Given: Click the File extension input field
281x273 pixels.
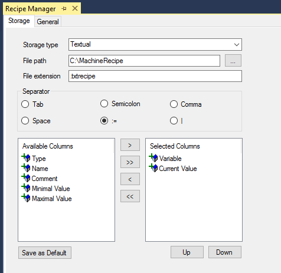Looking at the screenshot, I should [x=155, y=76].
